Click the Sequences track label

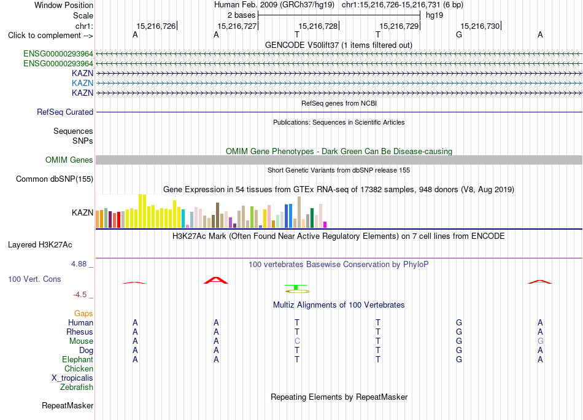(x=73, y=131)
